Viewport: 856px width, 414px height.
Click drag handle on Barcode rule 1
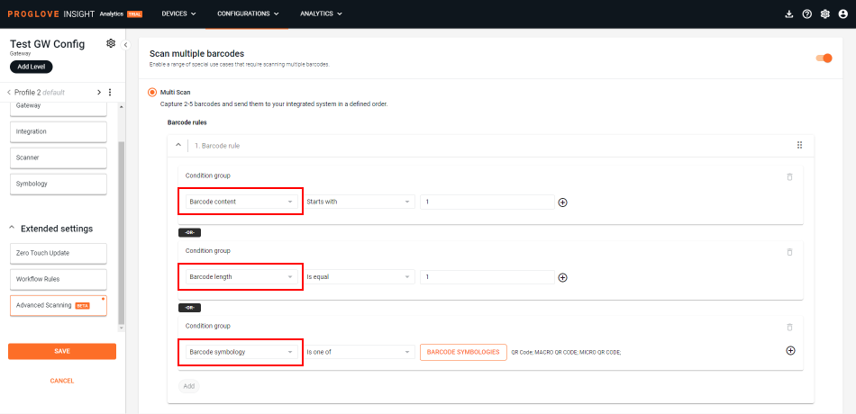(799, 145)
